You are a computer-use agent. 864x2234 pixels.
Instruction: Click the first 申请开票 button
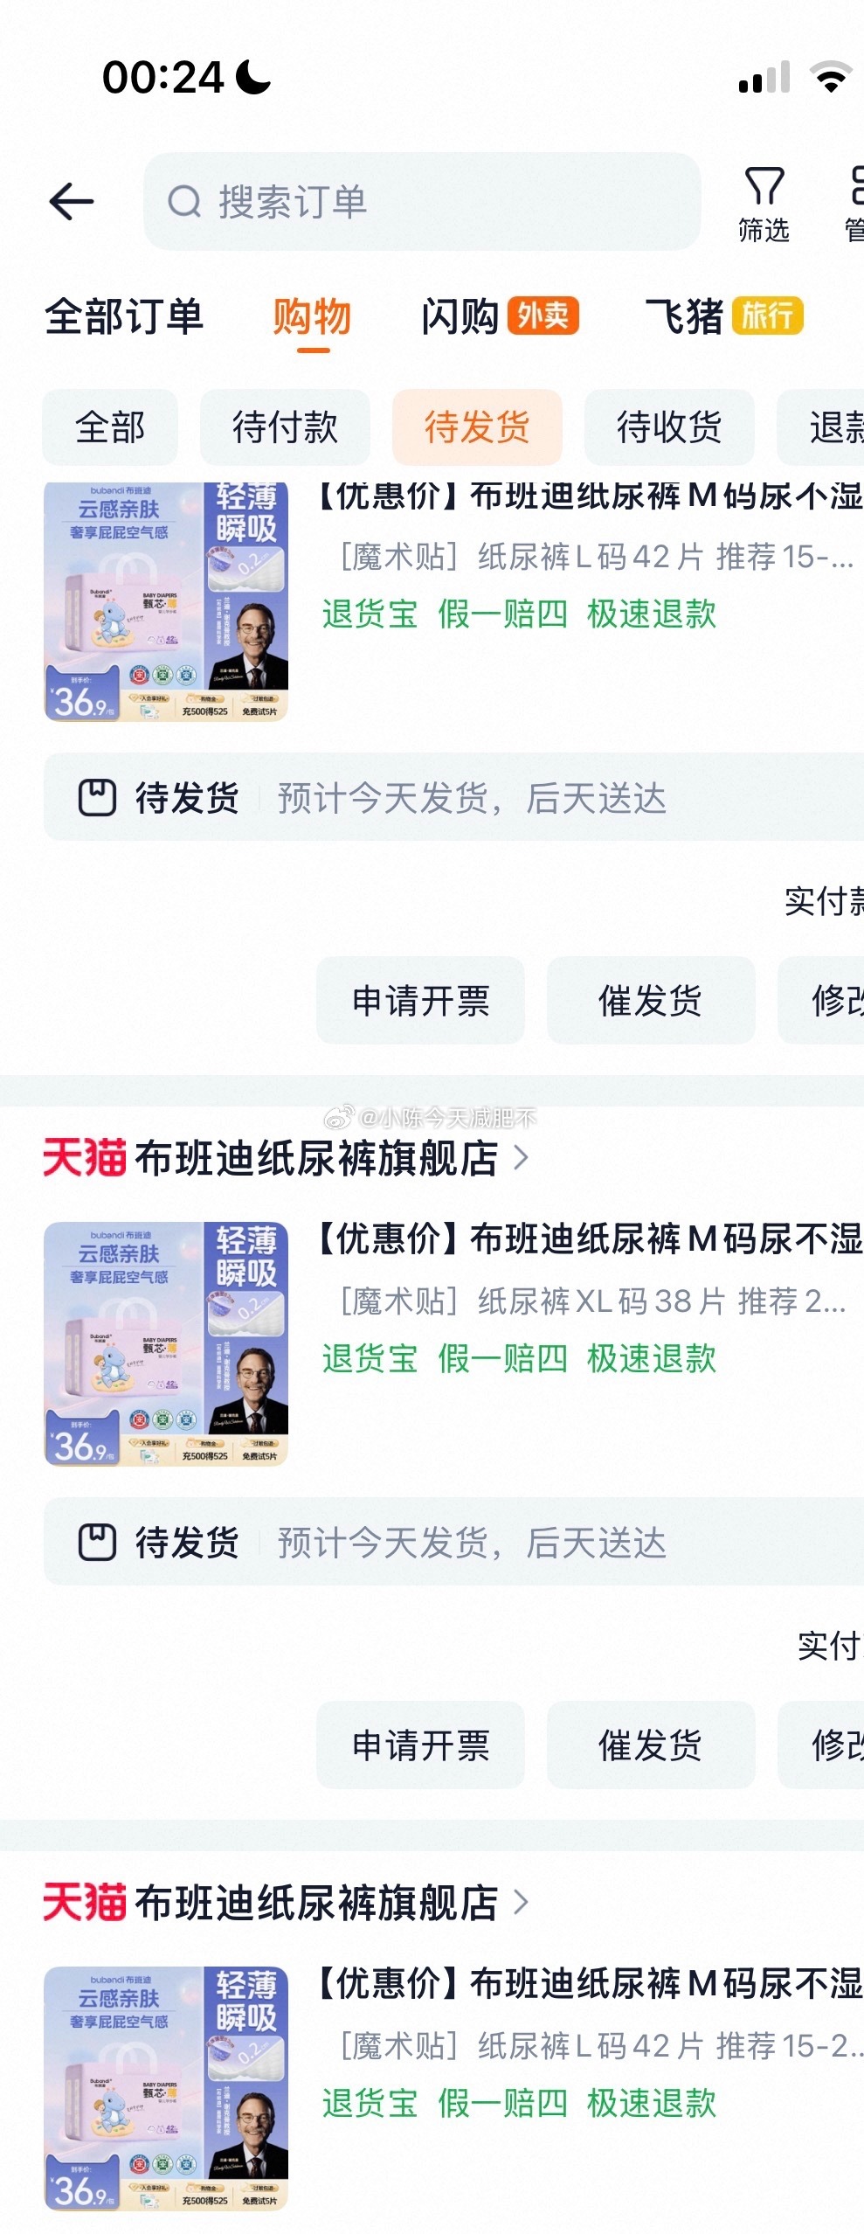[420, 1001]
